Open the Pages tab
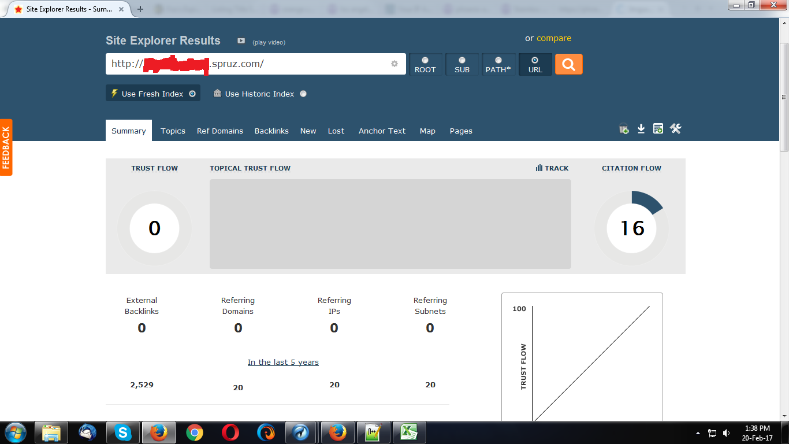The height and width of the screenshot is (444, 789). pos(461,131)
